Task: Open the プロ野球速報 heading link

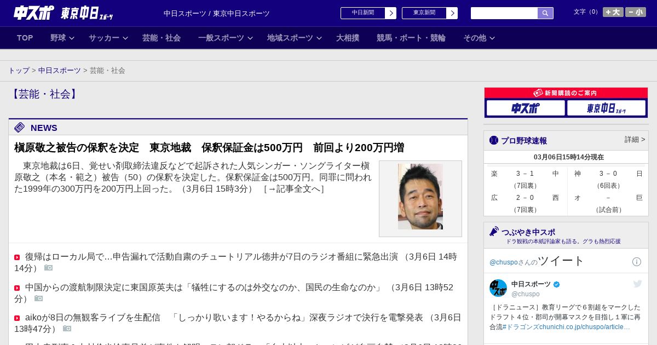Action: pos(524,141)
